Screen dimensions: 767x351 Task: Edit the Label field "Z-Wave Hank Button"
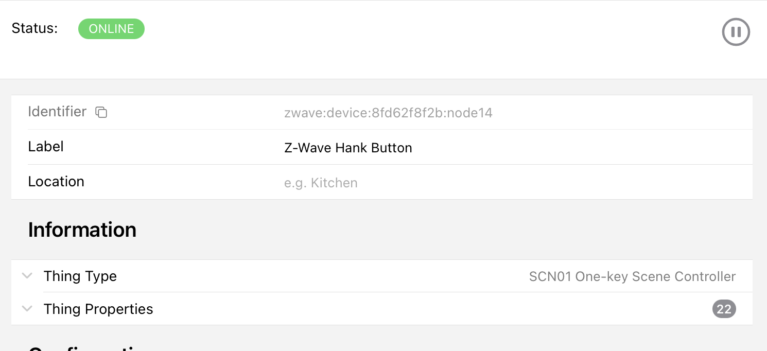click(x=348, y=148)
